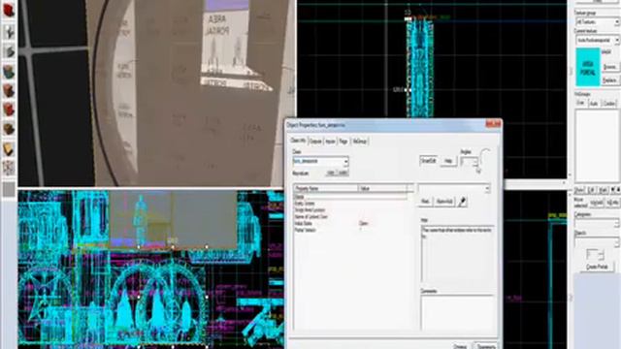Select the Script think function row
The image size is (621, 349).
point(350,210)
